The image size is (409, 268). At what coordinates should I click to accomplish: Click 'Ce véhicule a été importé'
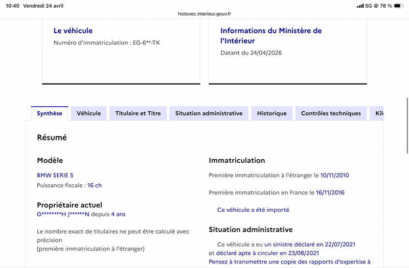[253, 210]
